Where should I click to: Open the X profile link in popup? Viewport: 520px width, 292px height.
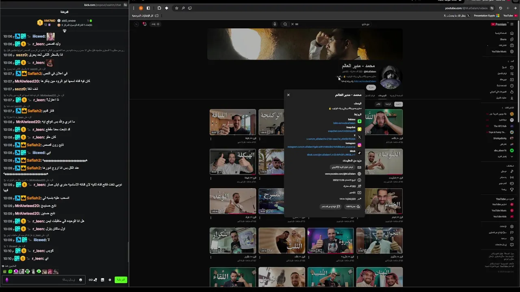tap(331, 139)
